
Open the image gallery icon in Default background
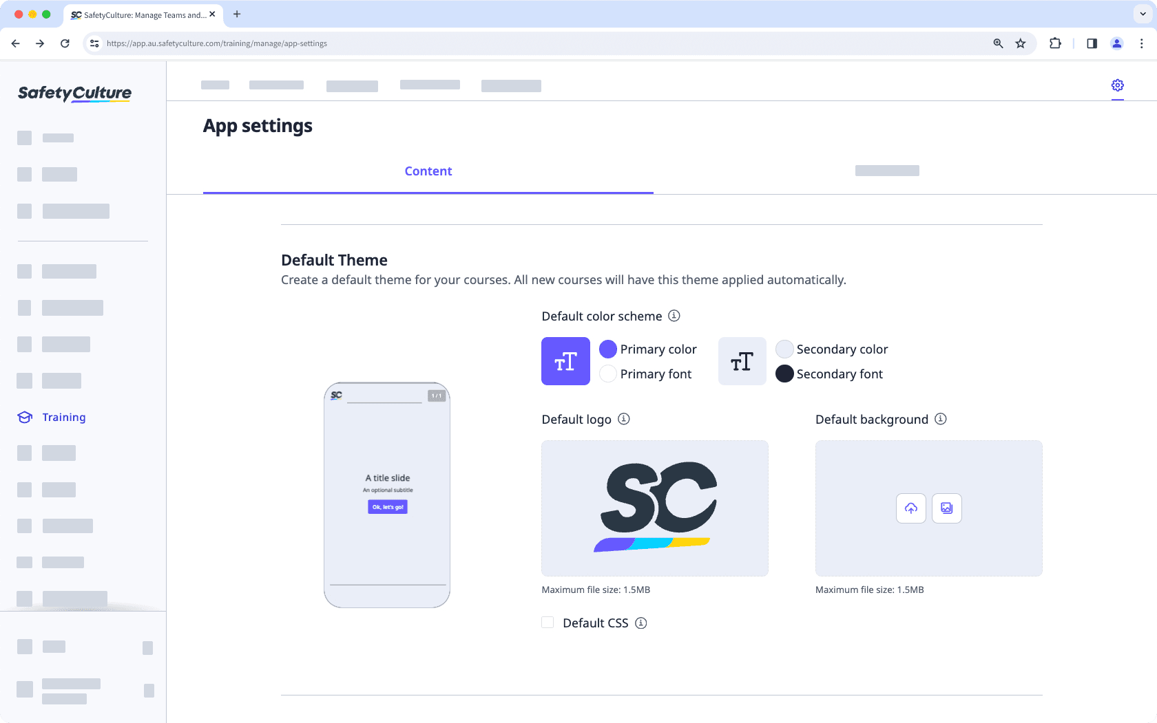(x=946, y=508)
